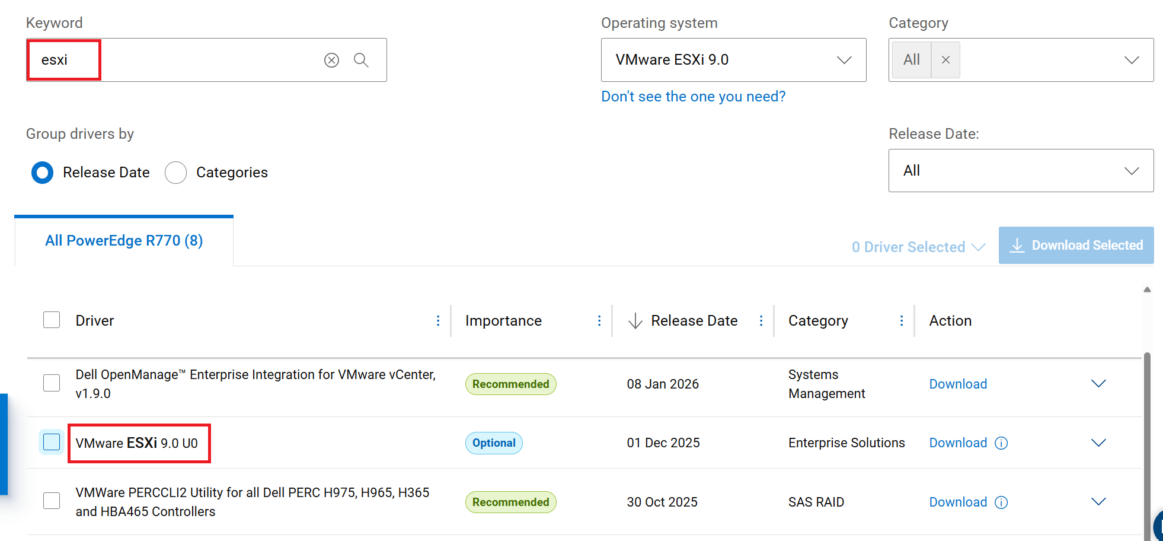1163x541 pixels.
Task: Open the Importance column options menu
Action: (x=599, y=320)
